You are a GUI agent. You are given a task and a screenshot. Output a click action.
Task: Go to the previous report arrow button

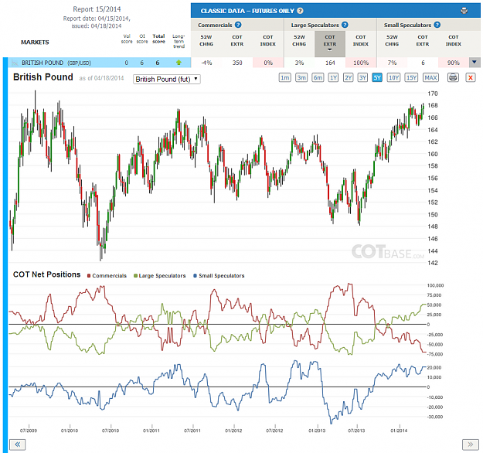[18, 444]
